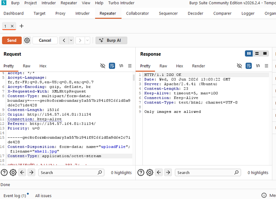Click Response search magnifier icon

[237, 172]
